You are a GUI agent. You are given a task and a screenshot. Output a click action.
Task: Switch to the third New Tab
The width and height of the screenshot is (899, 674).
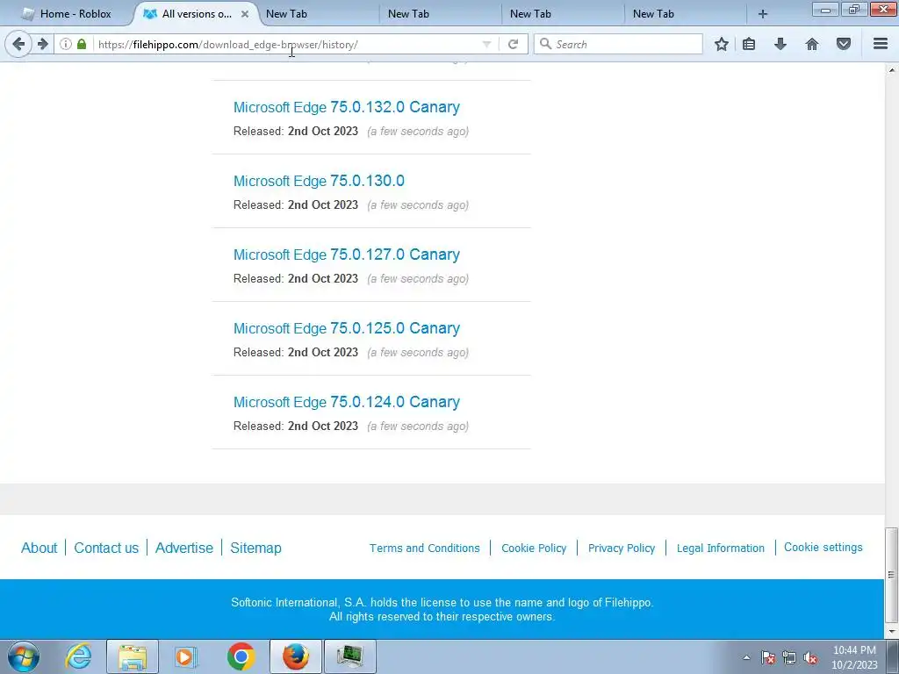pos(561,14)
